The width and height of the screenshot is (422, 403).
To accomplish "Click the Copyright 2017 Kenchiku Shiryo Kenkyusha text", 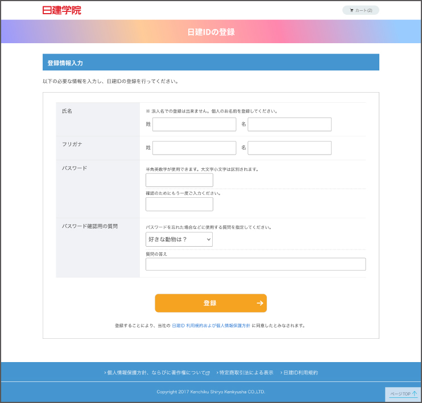I will [x=211, y=392].
